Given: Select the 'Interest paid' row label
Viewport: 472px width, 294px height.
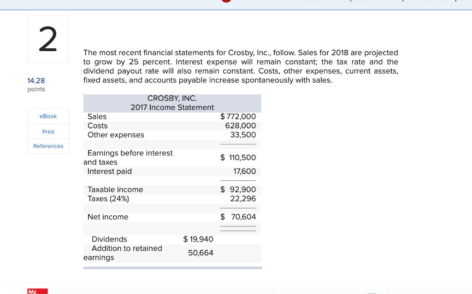Looking at the screenshot, I should pyautogui.click(x=109, y=171).
